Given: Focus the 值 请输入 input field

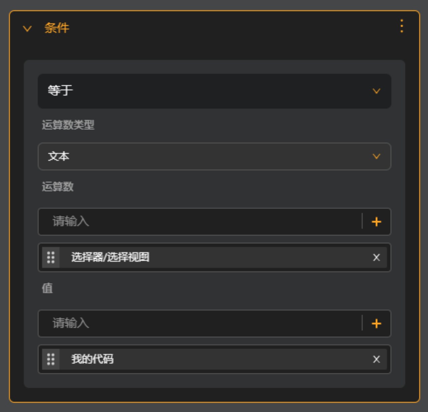Looking at the screenshot, I should pos(200,323).
